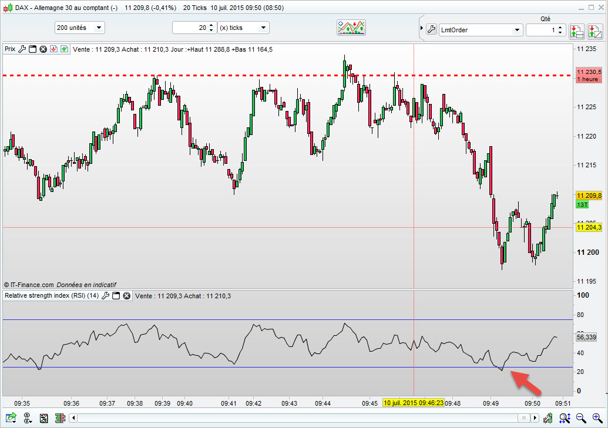Open order wrench settings beside LmtOrder
The width and height of the screenshot is (608, 428).
coord(431,29)
